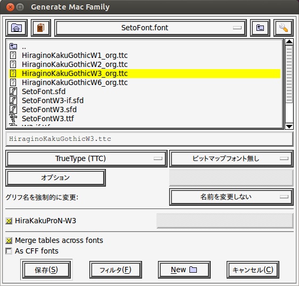Click the sfd icon beside SetoFontW3.sfd

pyautogui.click(x=13, y=110)
